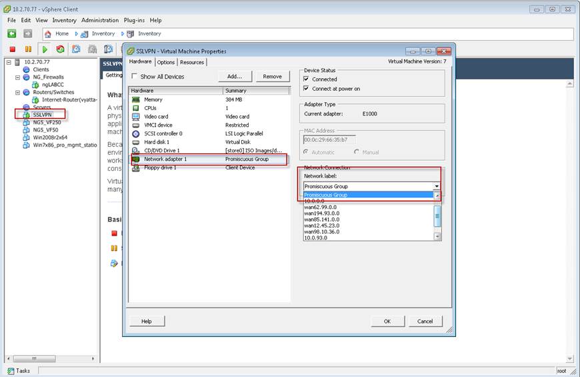The image size is (580, 377).
Task: Select the Hard disk 1 icon
Action: tap(136, 142)
